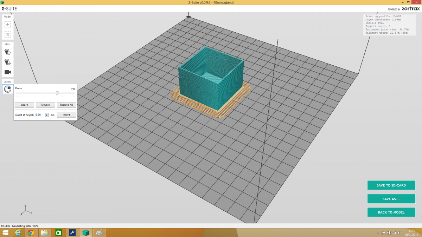
Task: Open the camera view options
Action: pyautogui.click(x=8, y=72)
